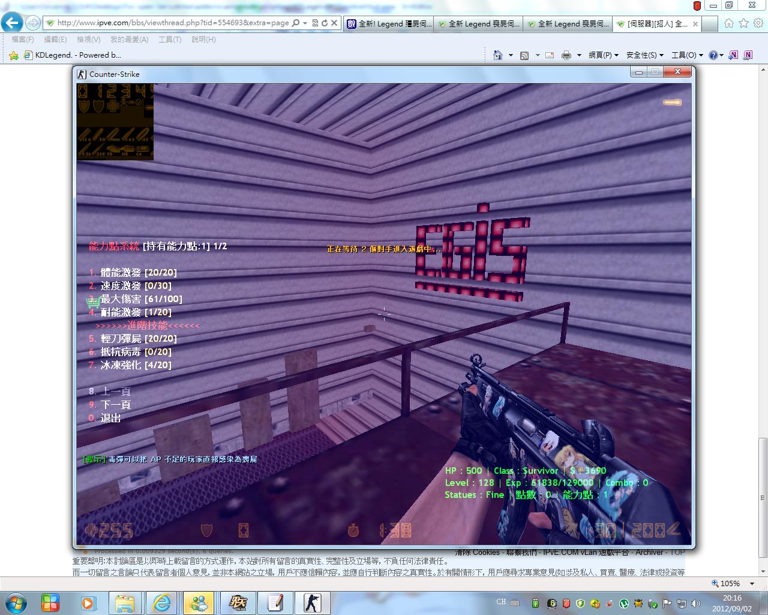Switch to Counter-Strike icon on taskbar
768x615 pixels.
[312, 602]
